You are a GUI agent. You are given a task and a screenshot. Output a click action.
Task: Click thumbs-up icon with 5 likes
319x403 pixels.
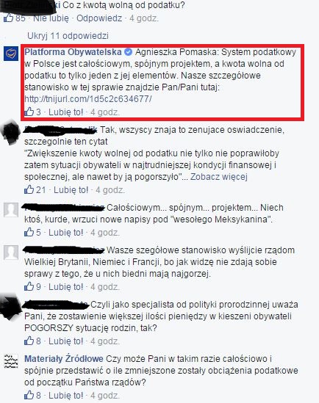(x=29, y=232)
